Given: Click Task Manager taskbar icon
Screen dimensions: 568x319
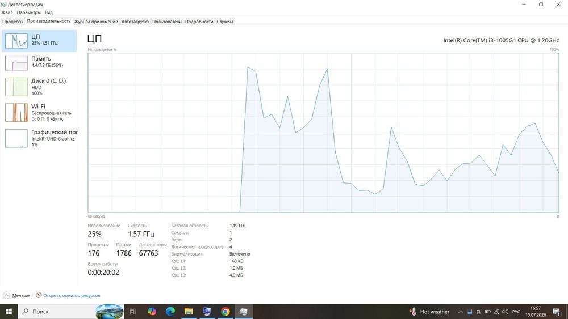Looking at the screenshot, I should point(244,312).
